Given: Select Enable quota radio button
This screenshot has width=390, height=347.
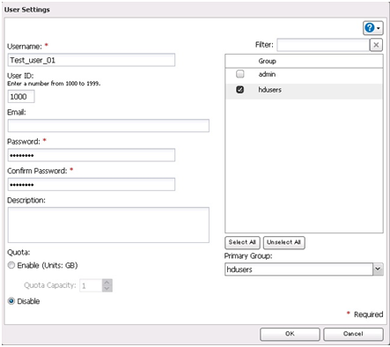Looking at the screenshot, I should pyautogui.click(x=11, y=265).
